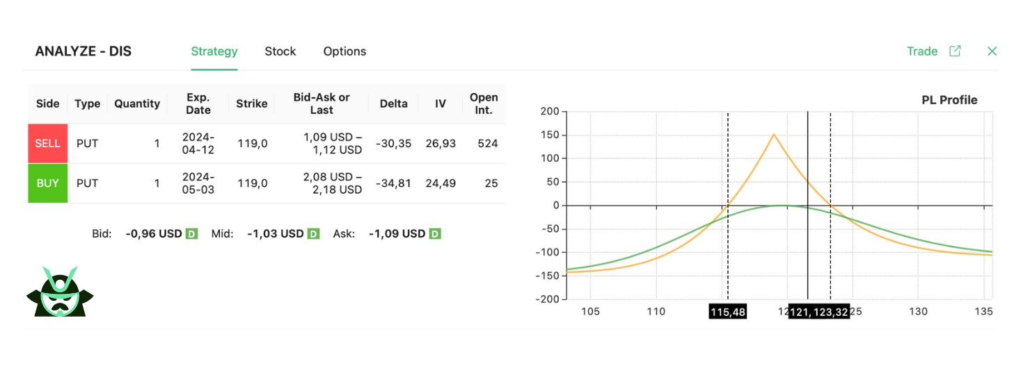Image resolution: width=1030 pixels, height=375 pixels.
Task: Click the green D badge next to Ask
Action: tap(435, 234)
